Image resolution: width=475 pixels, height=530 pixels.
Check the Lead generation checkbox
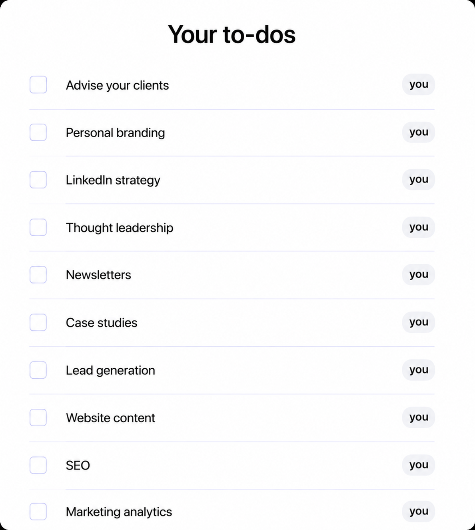(38, 370)
